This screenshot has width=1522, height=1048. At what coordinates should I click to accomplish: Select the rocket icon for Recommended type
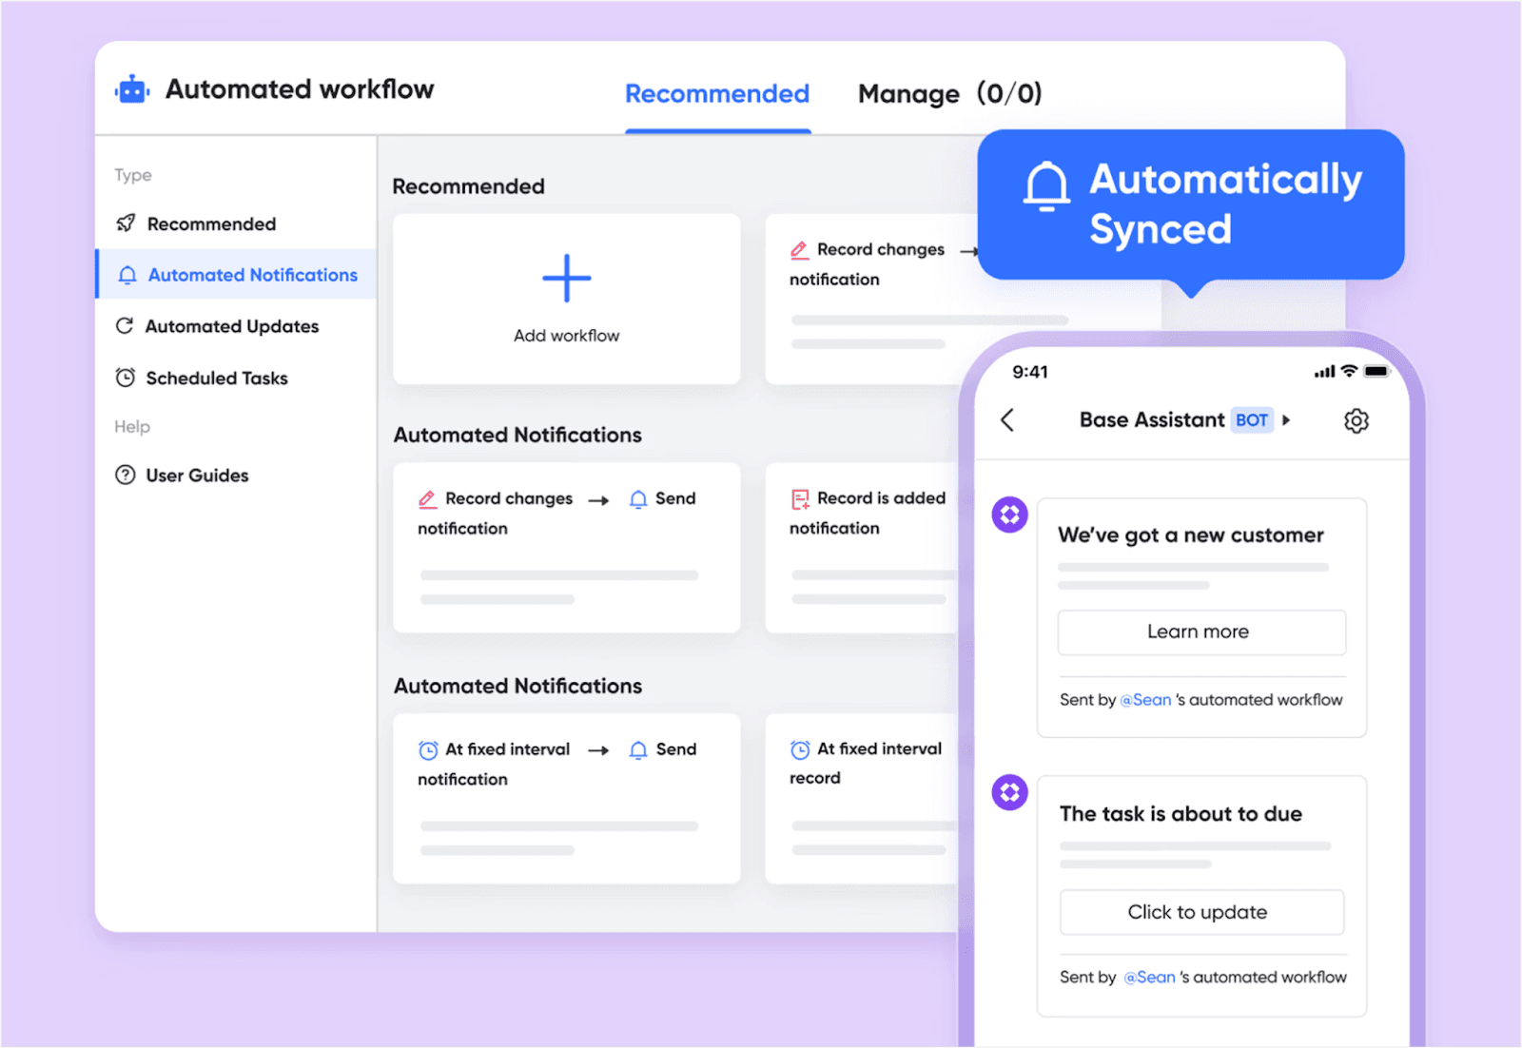coord(126,223)
